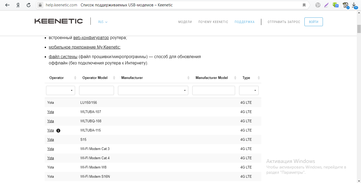Click the page vertical scrollbar thumb
Image resolution: width=361 pixels, height=183 pixels.
click(x=359, y=29)
